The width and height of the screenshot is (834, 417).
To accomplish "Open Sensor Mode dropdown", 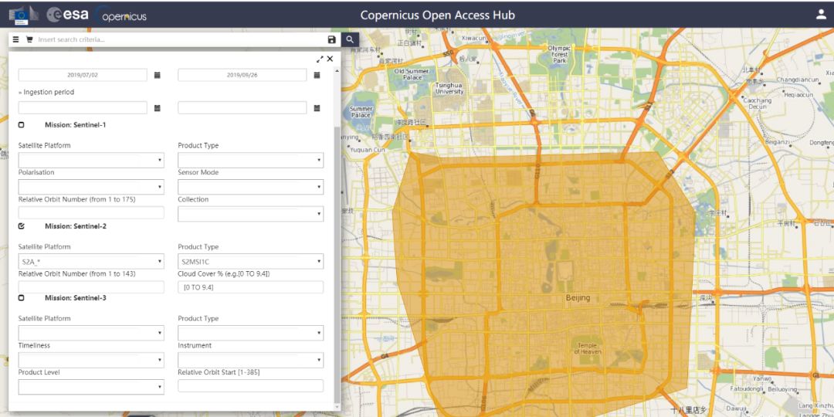I will tap(250, 187).
